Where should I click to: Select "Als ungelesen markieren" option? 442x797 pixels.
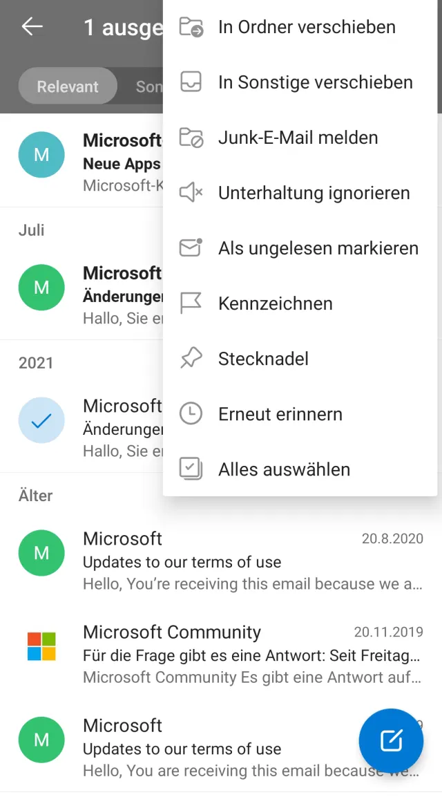point(318,248)
